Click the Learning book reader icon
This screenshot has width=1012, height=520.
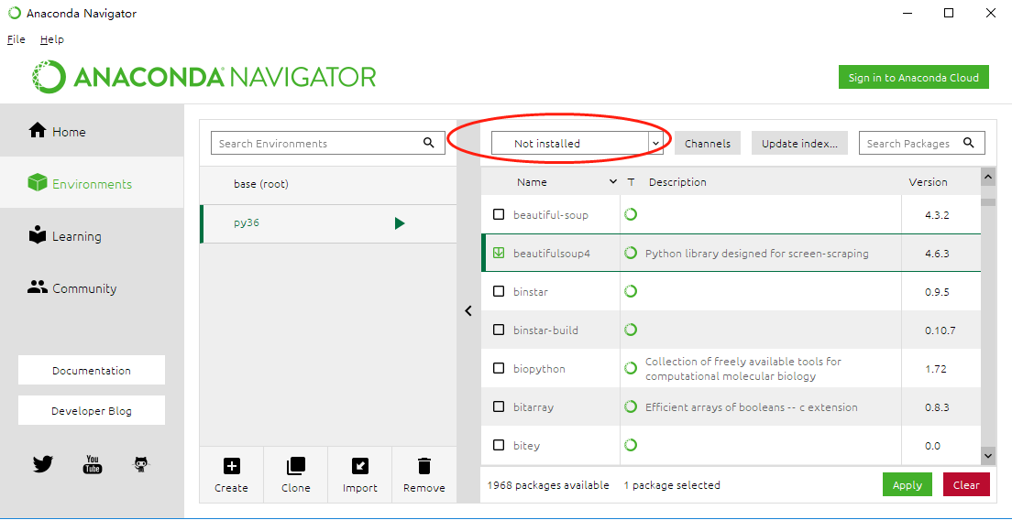click(38, 234)
